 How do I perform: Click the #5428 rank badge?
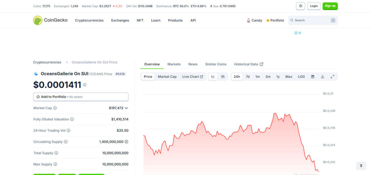[x=120, y=74]
